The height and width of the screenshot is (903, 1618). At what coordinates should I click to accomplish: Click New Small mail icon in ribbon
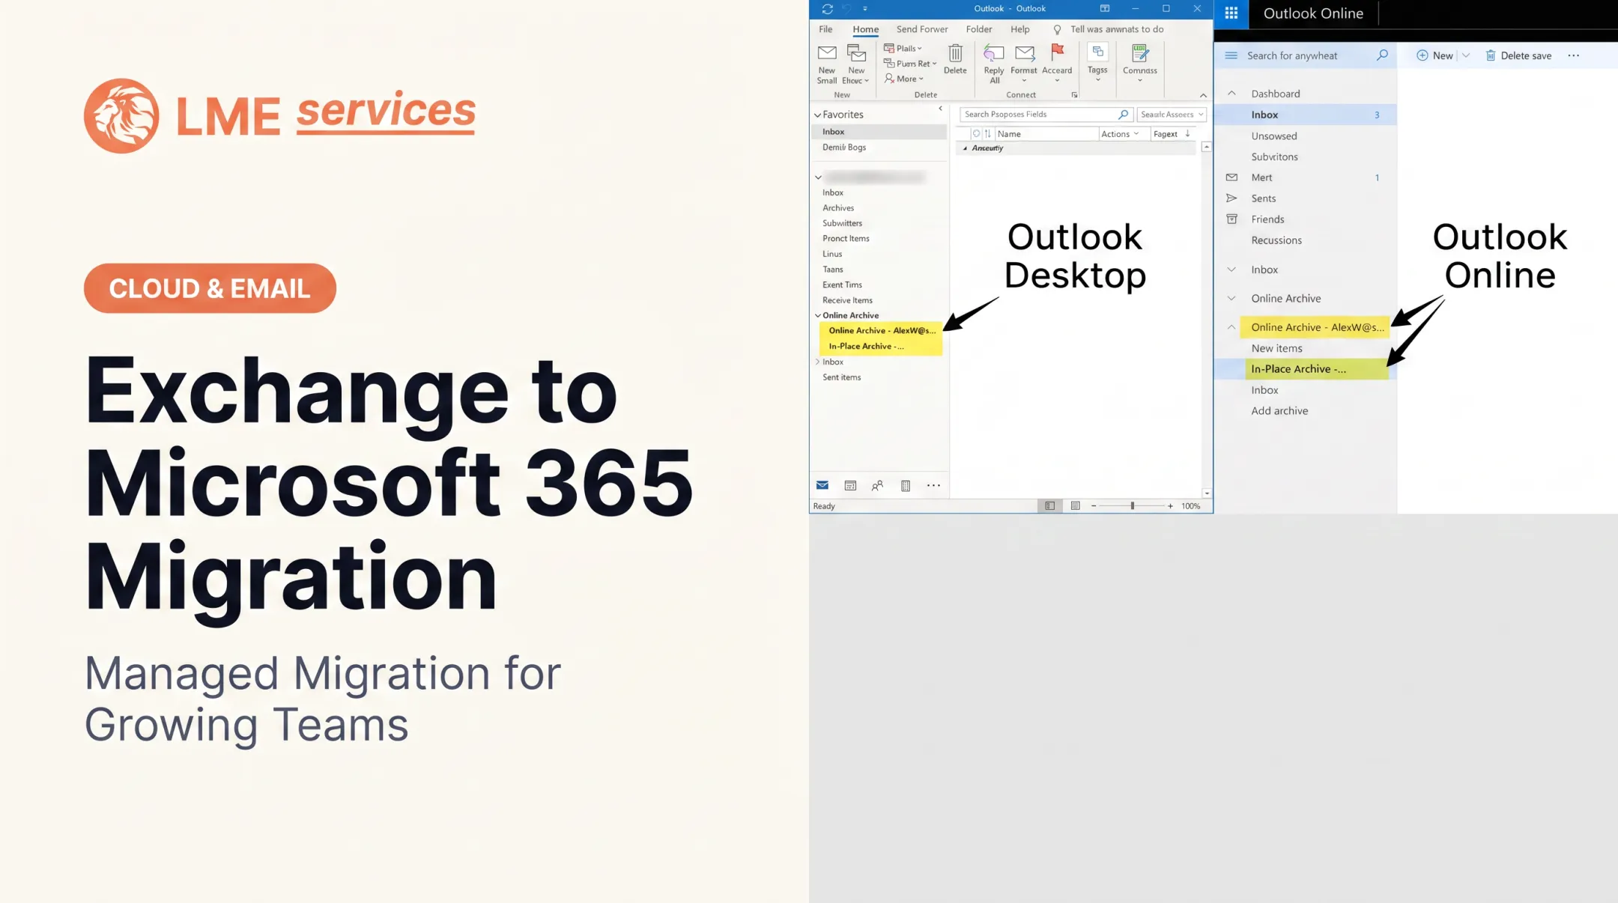(827, 53)
